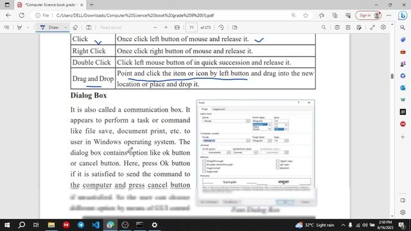Open address bar zoom indicator

click(x=293, y=15)
